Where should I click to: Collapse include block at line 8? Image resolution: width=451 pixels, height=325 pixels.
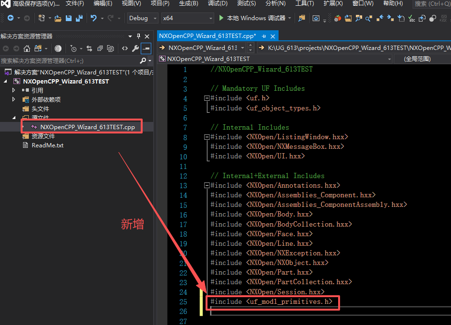(206, 137)
